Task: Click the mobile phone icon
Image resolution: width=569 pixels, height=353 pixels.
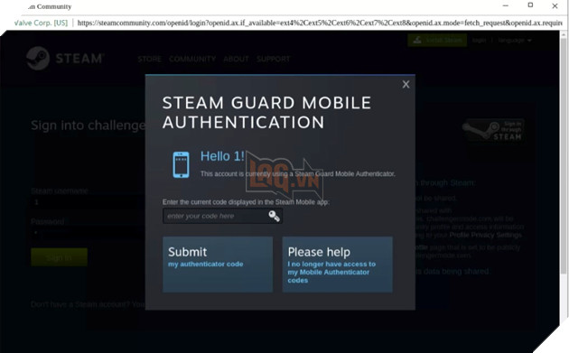Action: click(x=181, y=164)
